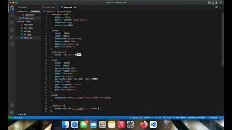Open Safari from the Dock

pyautogui.click(x=75, y=124)
